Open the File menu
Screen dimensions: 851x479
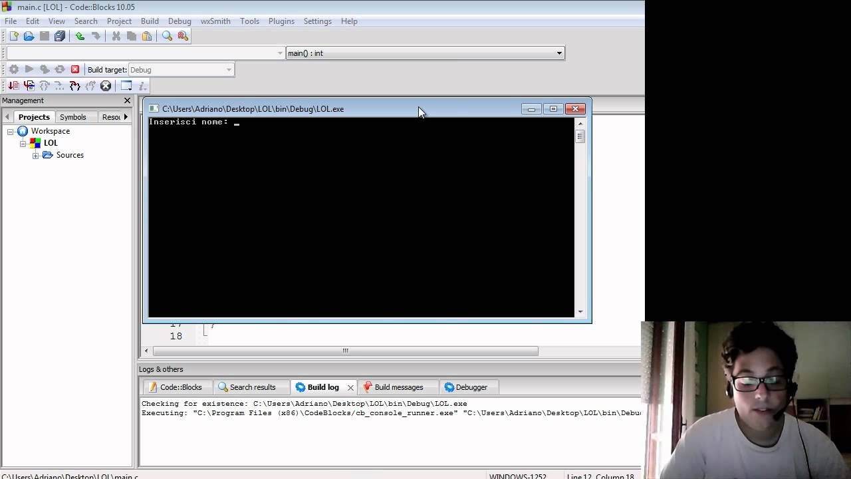[x=11, y=21]
